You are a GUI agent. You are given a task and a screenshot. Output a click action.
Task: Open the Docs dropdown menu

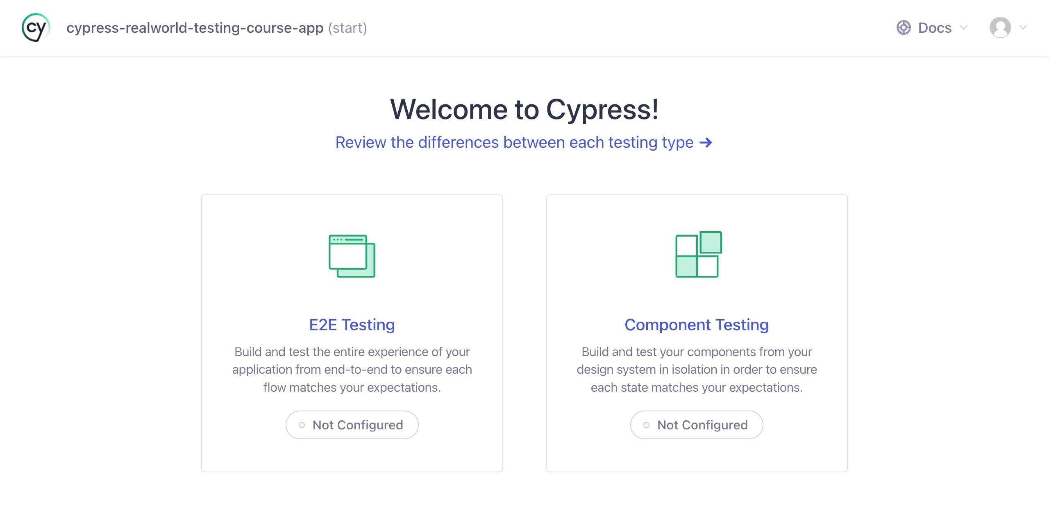(x=934, y=27)
